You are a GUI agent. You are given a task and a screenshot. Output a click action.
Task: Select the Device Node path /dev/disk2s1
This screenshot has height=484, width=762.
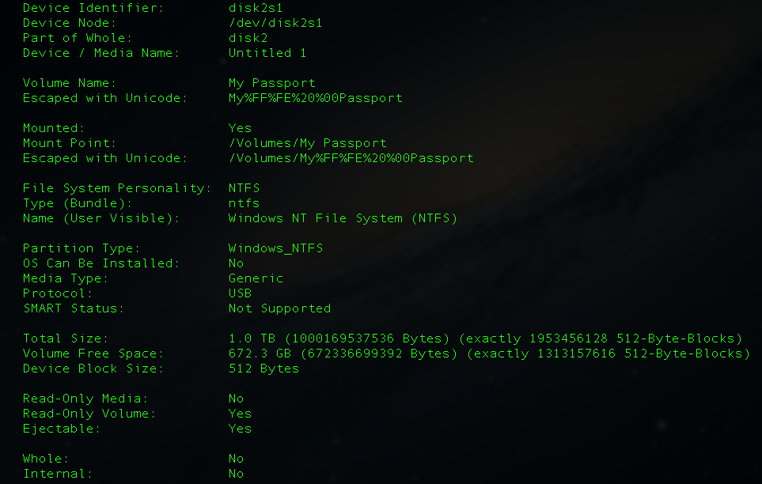click(275, 23)
